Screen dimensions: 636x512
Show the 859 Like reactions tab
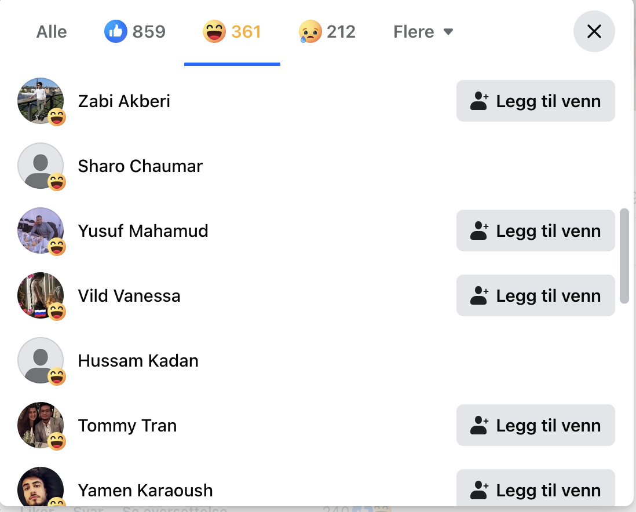pos(135,32)
